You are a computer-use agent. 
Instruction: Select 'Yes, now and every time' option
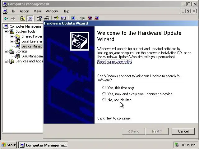point(104,94)
